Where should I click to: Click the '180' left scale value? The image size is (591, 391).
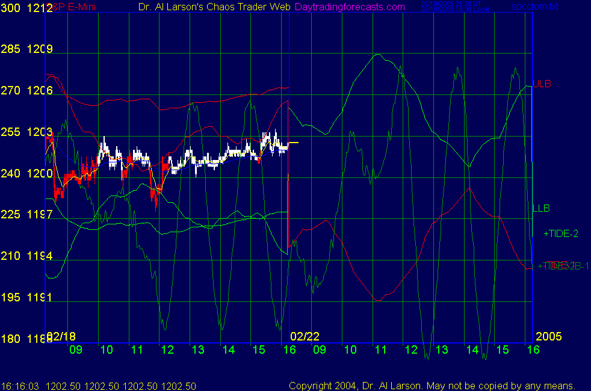click(x=11, y=339)
